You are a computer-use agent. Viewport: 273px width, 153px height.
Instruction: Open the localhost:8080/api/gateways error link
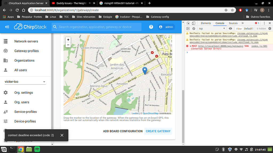click(x=220, y=46)
